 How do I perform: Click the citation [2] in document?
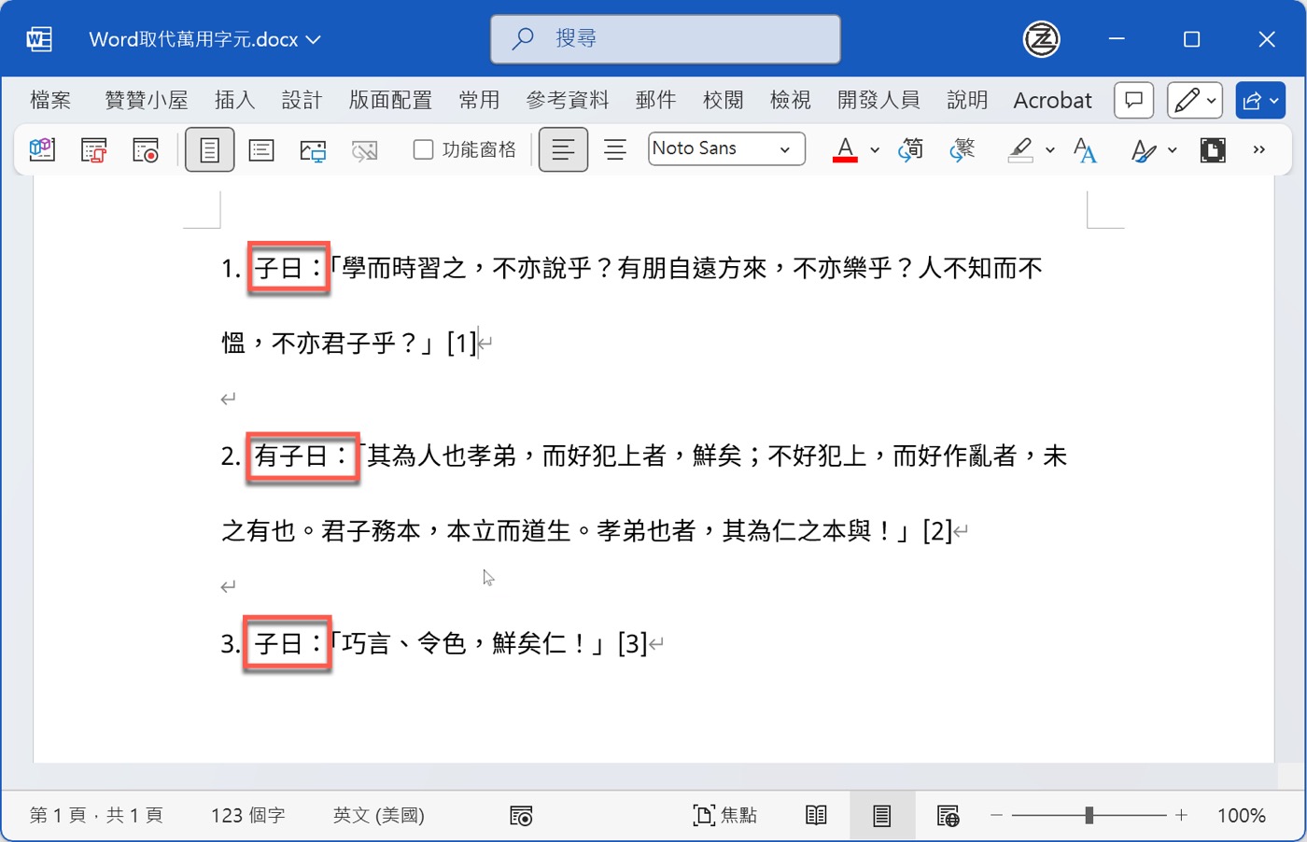(x=937, y=531)
